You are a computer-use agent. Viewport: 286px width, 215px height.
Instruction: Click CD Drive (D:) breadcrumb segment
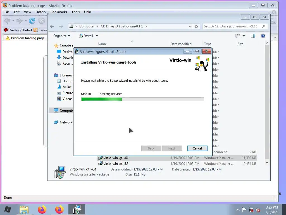click(122, 26)
